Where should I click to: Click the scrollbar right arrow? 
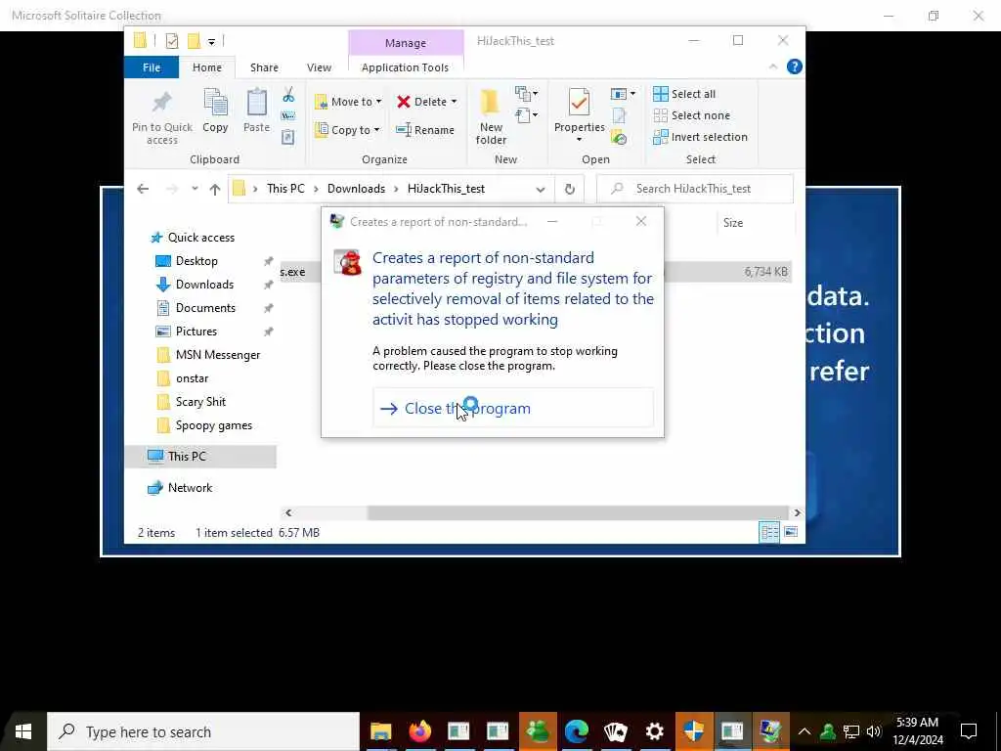(797, 512)
